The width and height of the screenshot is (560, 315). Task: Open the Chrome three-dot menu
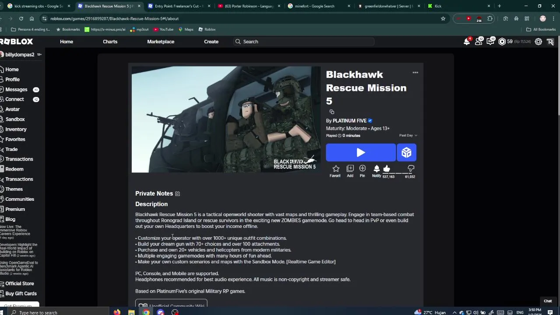553,18
